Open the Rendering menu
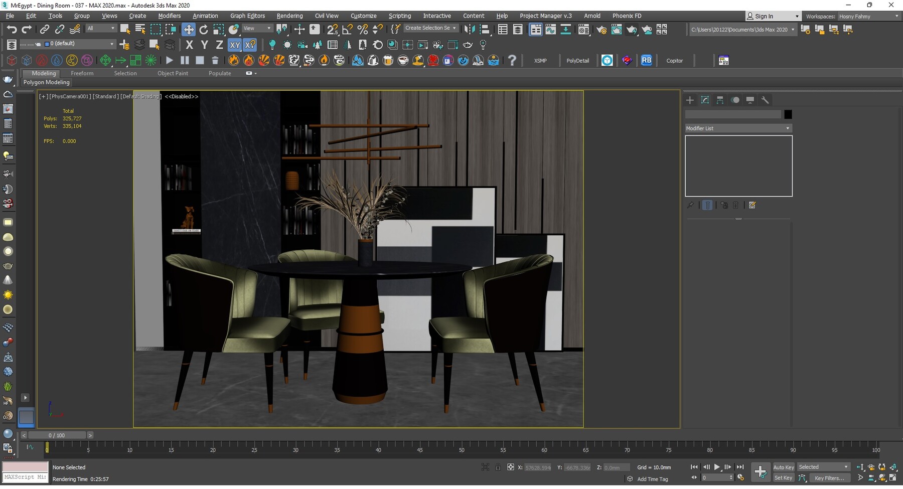The width and height of the screenshot is (903, 489). tap(289, 16)
